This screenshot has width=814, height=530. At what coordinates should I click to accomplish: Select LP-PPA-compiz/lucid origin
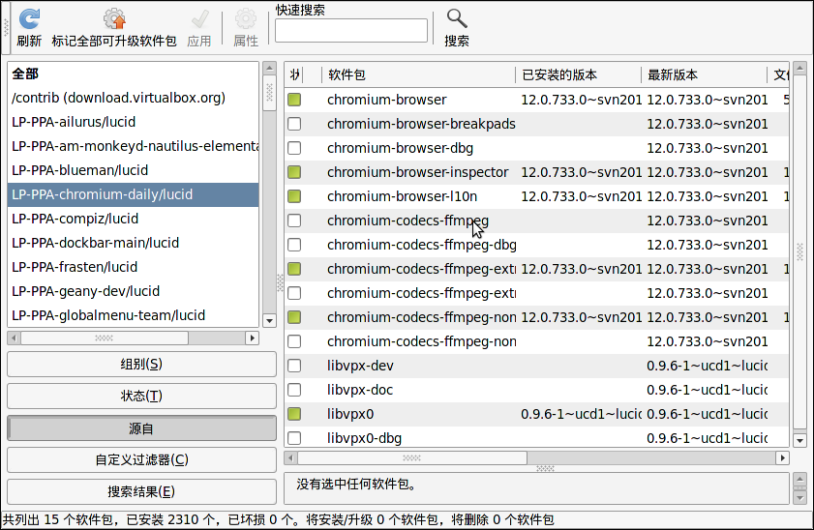[133, 219]
